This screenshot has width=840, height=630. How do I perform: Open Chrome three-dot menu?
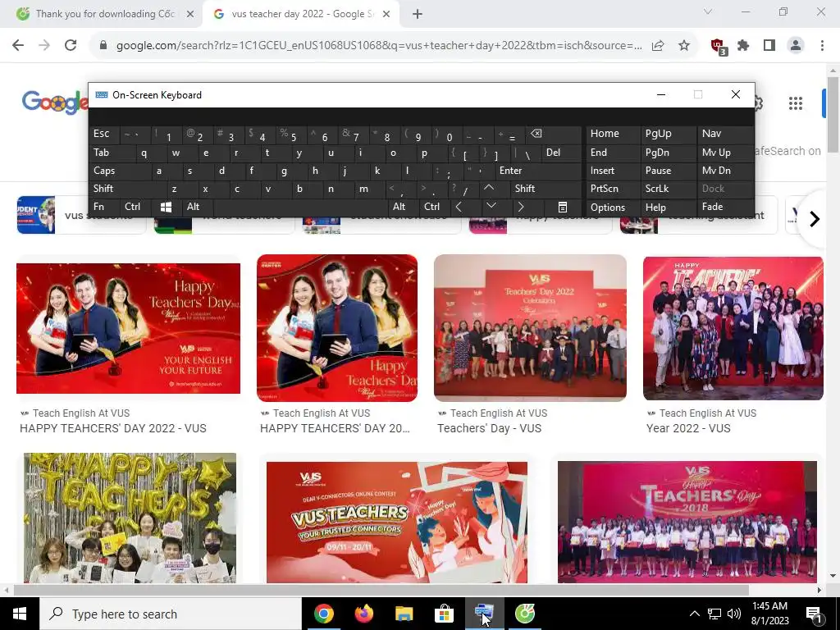(x=822, y=46)
